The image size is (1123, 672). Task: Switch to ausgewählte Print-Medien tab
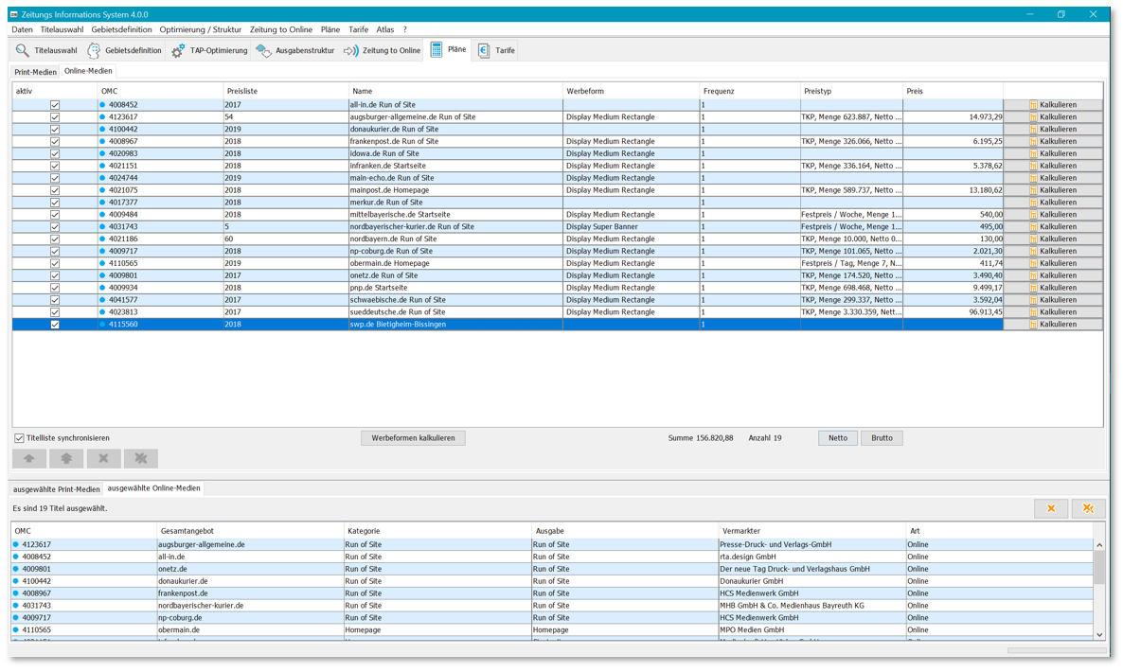56,489
